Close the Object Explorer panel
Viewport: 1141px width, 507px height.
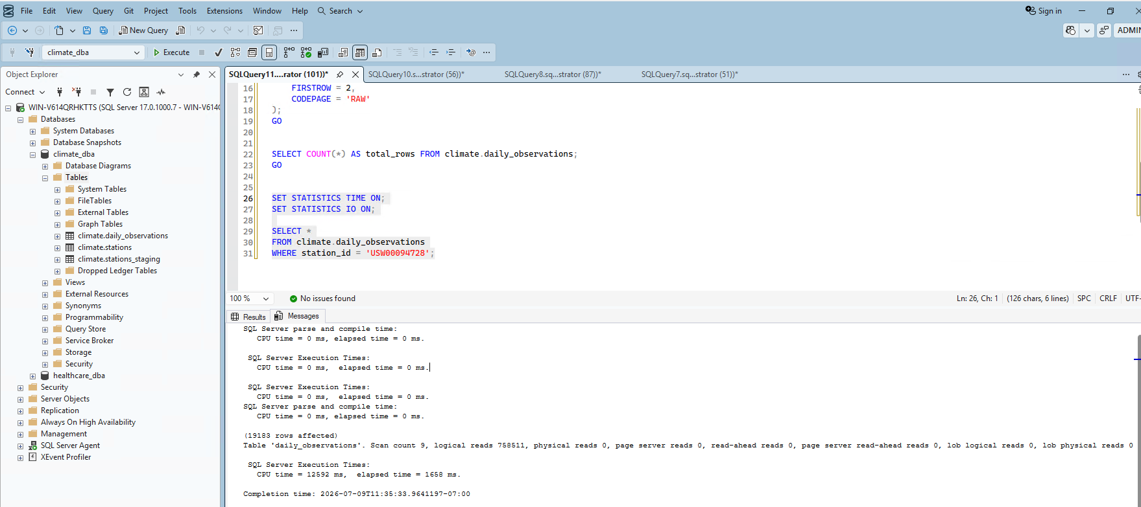point(212,74)
